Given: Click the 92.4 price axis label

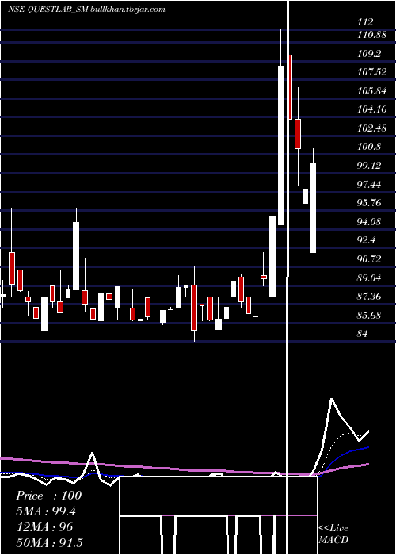Looking at the screenshot, I should 367,240.
